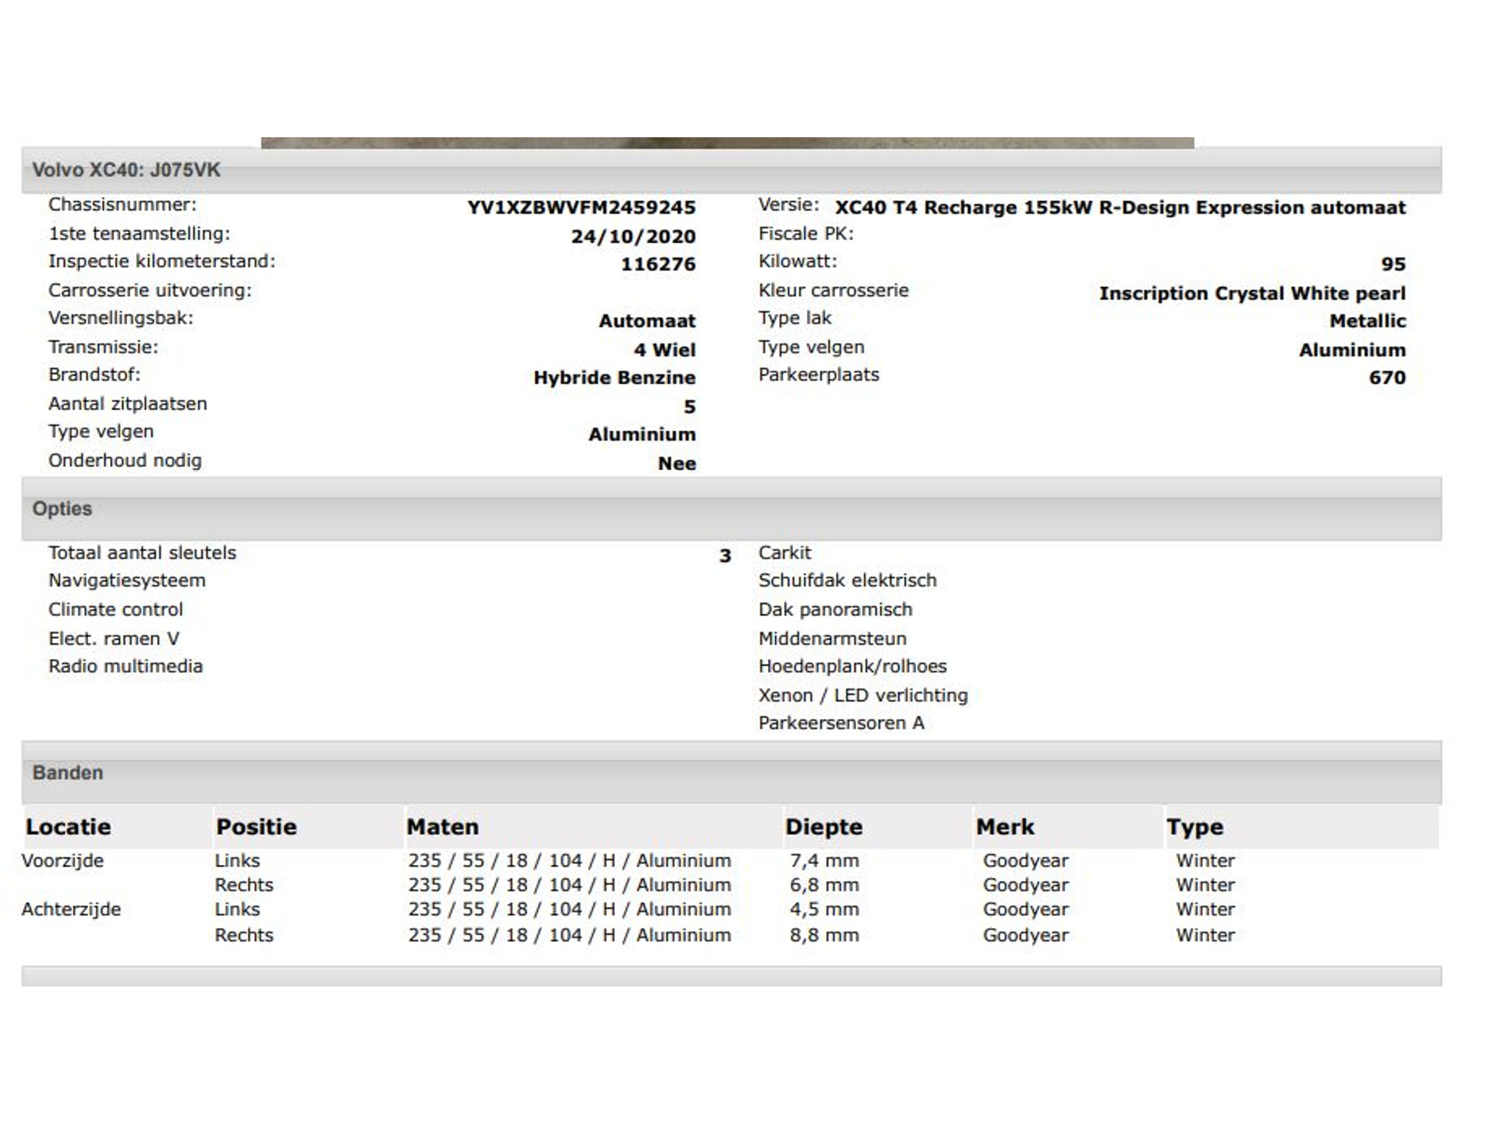The width and height of the screenshot is (1497, 1123).
Task: Click the XC40 T4 Recharge version text
Action: point(1120,207)
